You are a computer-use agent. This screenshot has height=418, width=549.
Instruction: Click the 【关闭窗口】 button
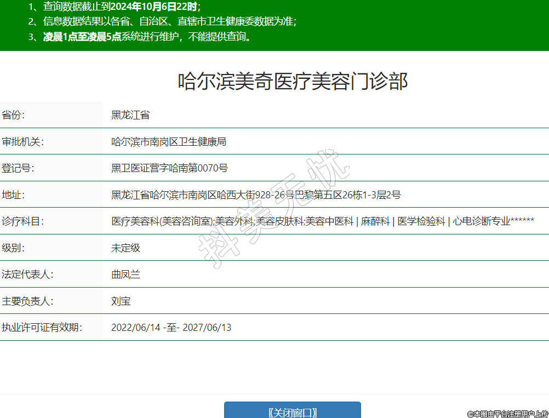point(293,412)
